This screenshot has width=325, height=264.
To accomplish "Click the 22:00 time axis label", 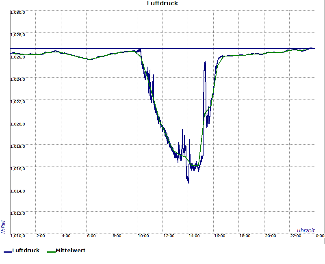I will coord(296,236).
